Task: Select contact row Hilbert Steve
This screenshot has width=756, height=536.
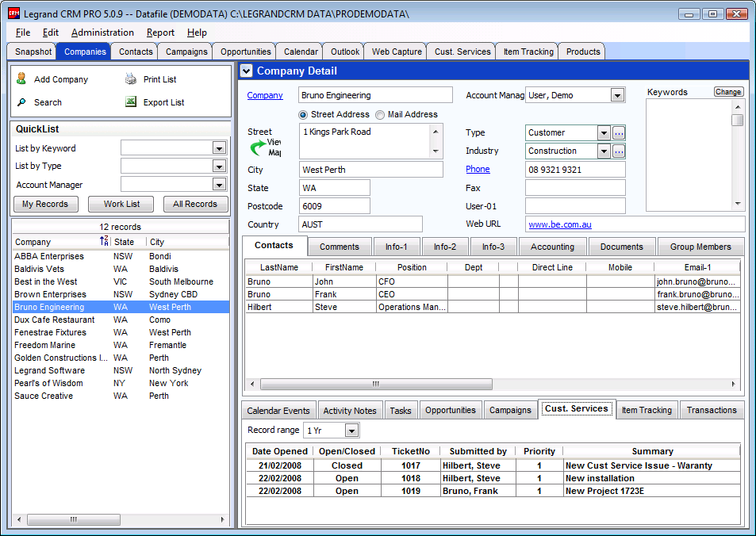Action: click(x=493, y=307)
